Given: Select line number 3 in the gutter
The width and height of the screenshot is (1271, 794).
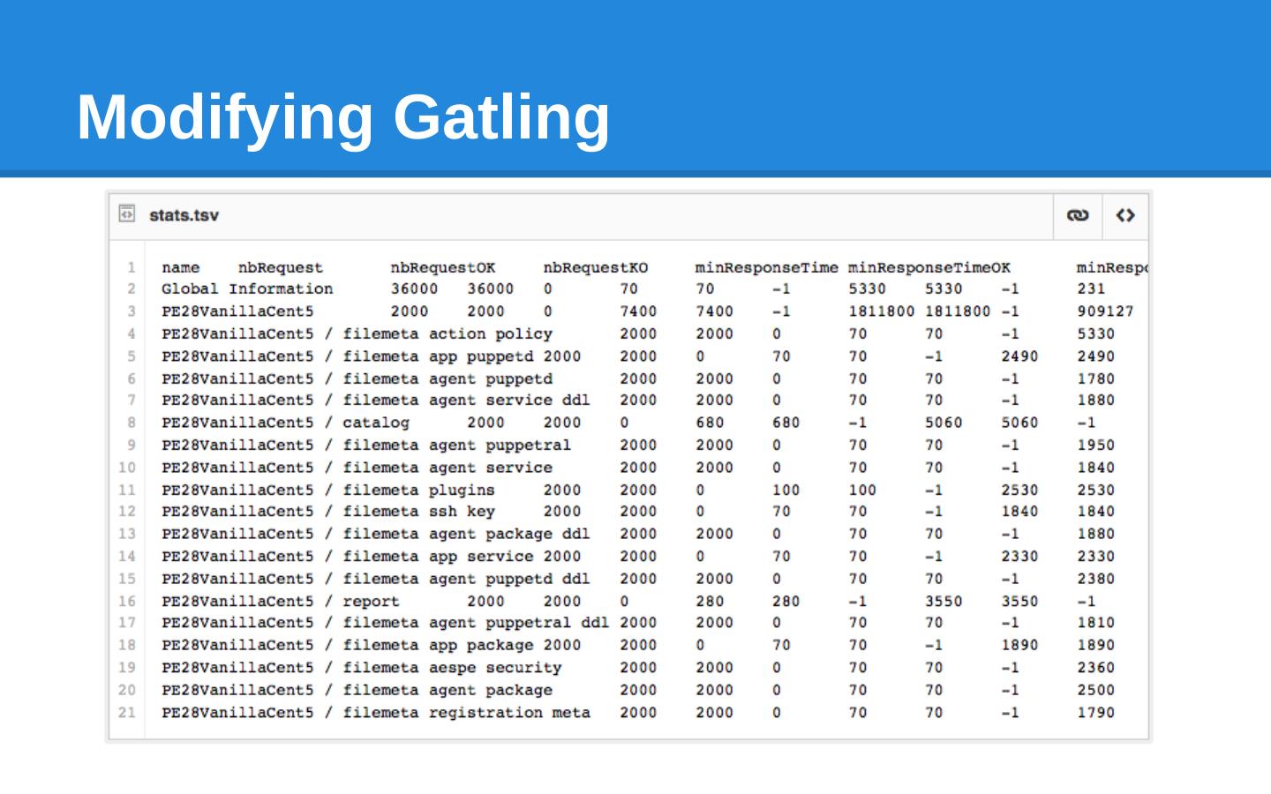Looking at the screenshot, I should (131, 311).
